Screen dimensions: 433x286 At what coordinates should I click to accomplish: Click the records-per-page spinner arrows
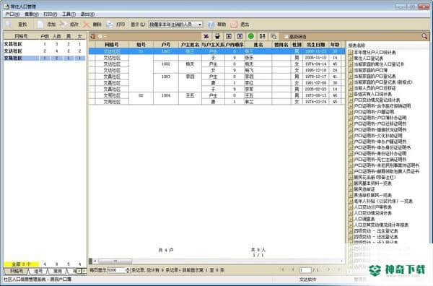[x=127, y=270]
